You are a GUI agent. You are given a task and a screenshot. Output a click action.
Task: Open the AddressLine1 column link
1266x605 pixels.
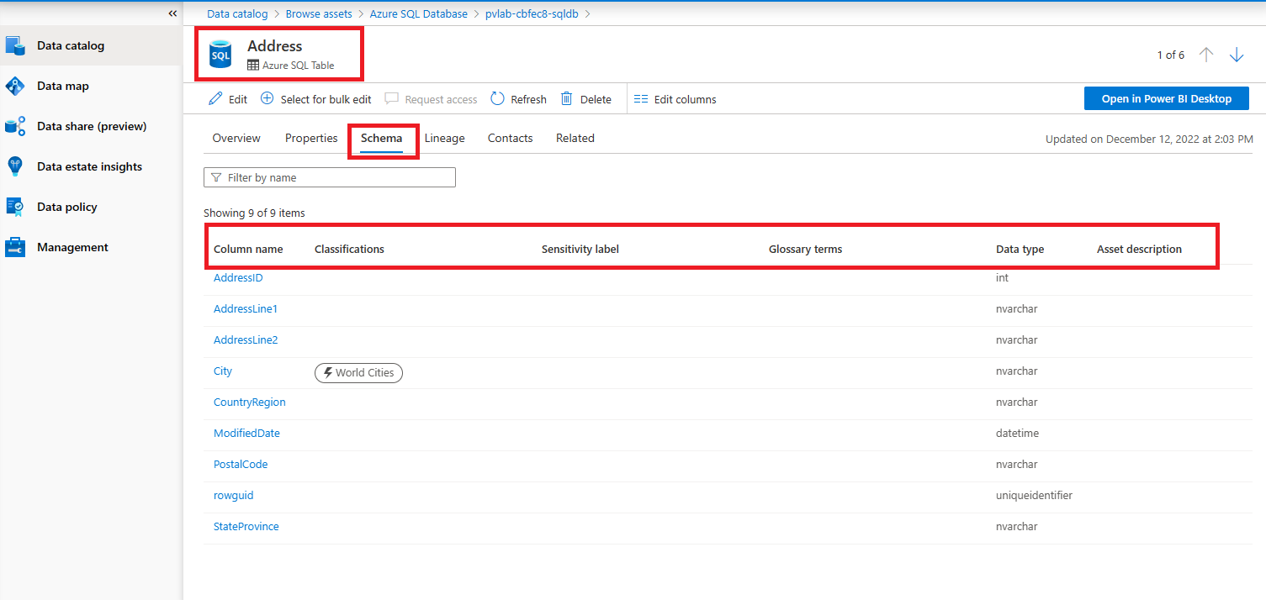tap(246, 309)
